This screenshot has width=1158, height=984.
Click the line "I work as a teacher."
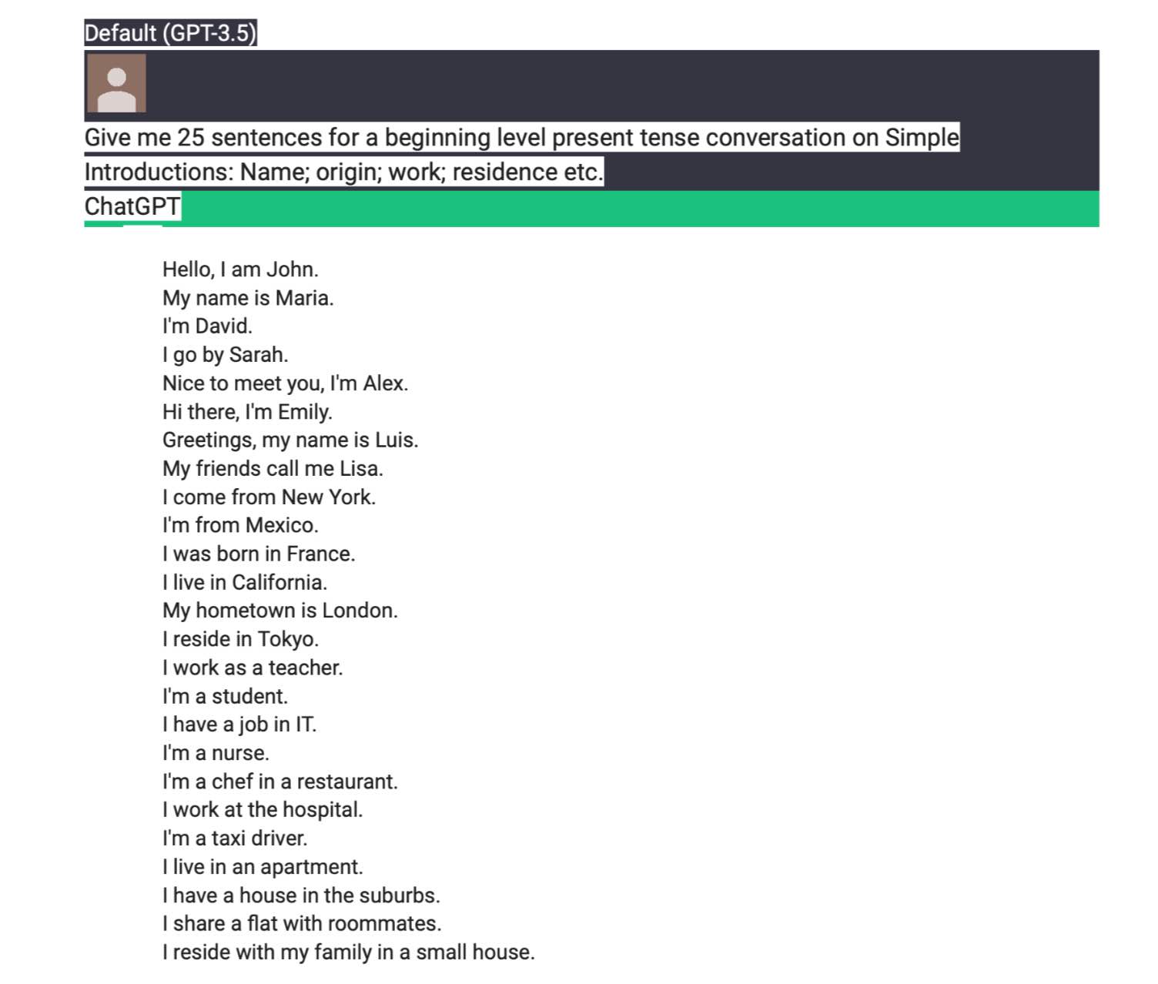[x=253, y=668]
